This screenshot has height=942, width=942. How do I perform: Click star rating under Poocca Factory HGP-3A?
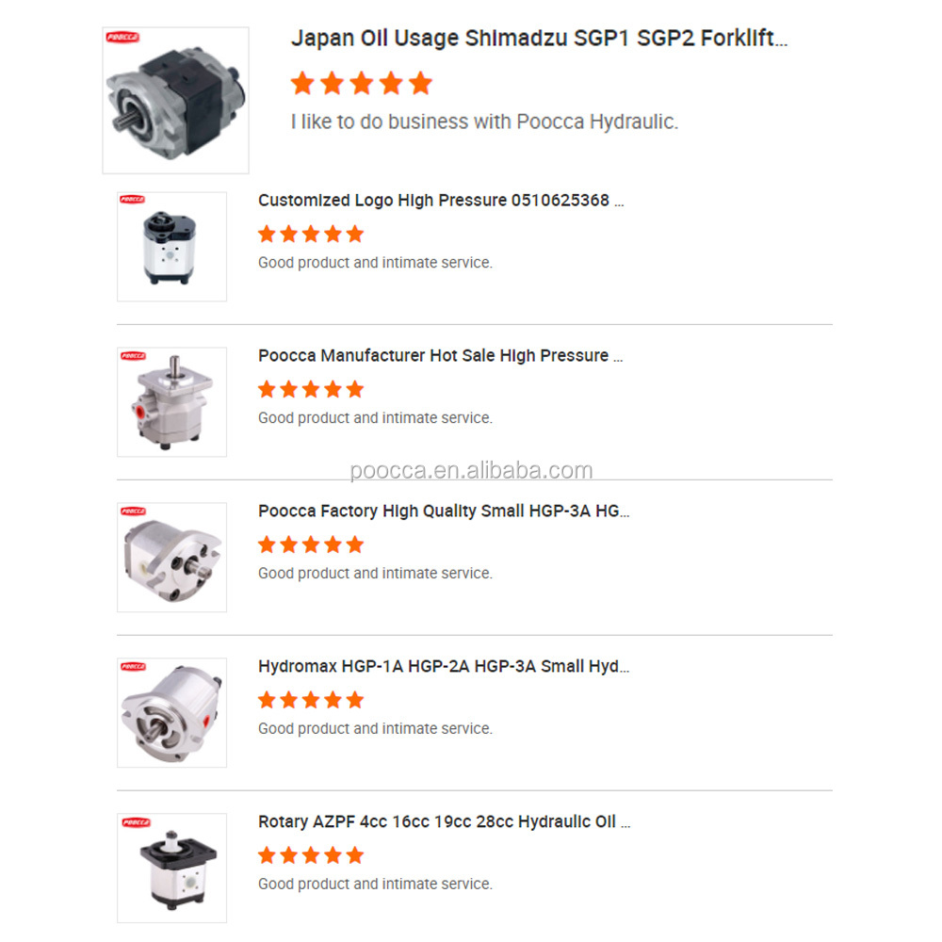click(x=311, y=544)
